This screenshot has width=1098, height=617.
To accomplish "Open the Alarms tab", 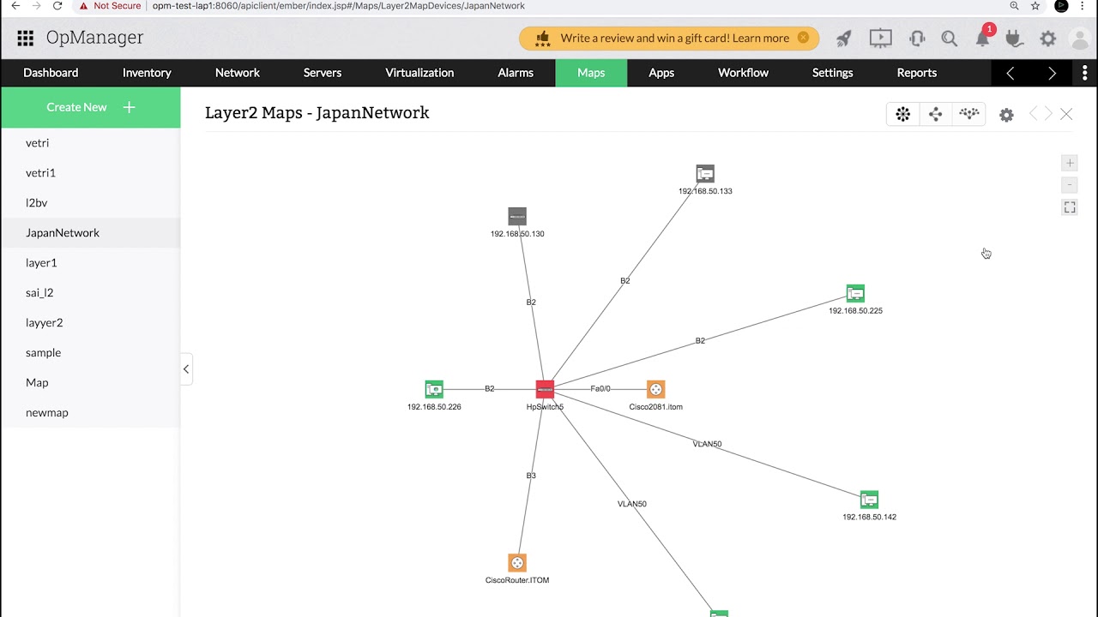I will 516,73.
